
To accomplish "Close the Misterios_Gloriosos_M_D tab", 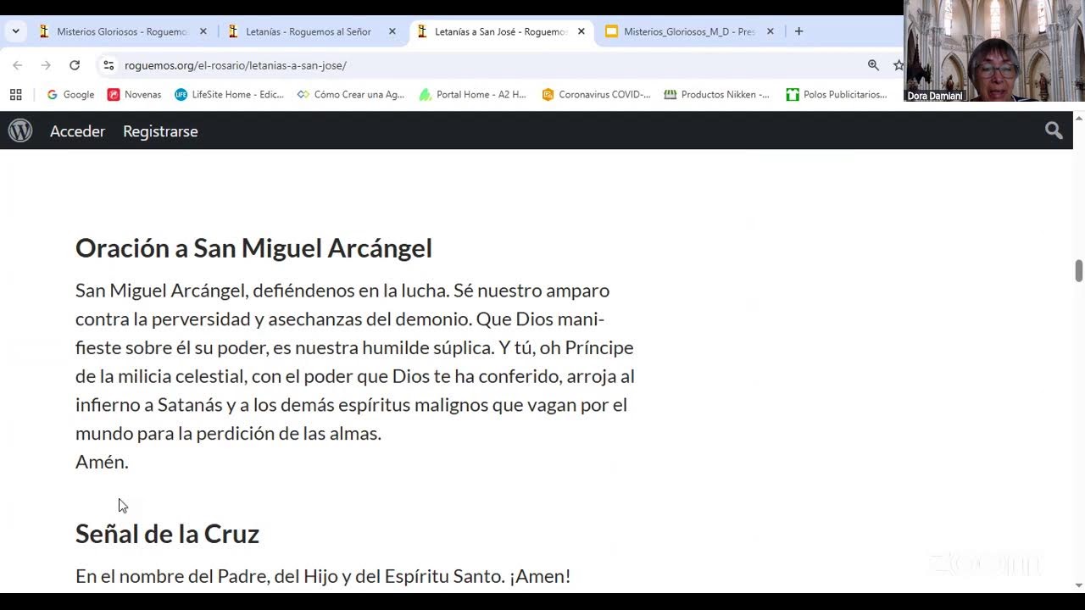I will click(x=771, y=31).
